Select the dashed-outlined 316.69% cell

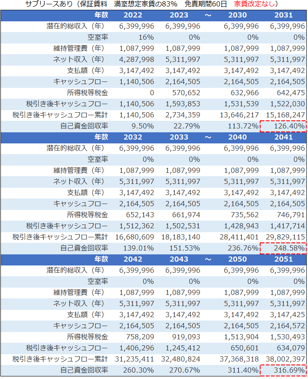(284, 370)
